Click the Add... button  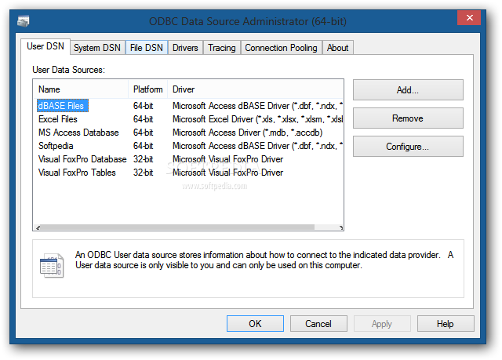(x=408, y=90)
